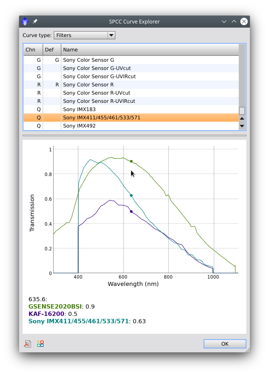Image resolution: width=269 pixels, height=375 pixels.
Task: Click the purple KAF-16200 curve marker dot
Action: pyautogui.click(x=131, y=212)
